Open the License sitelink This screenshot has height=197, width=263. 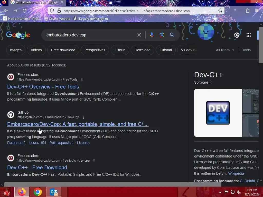coord(83,143)
